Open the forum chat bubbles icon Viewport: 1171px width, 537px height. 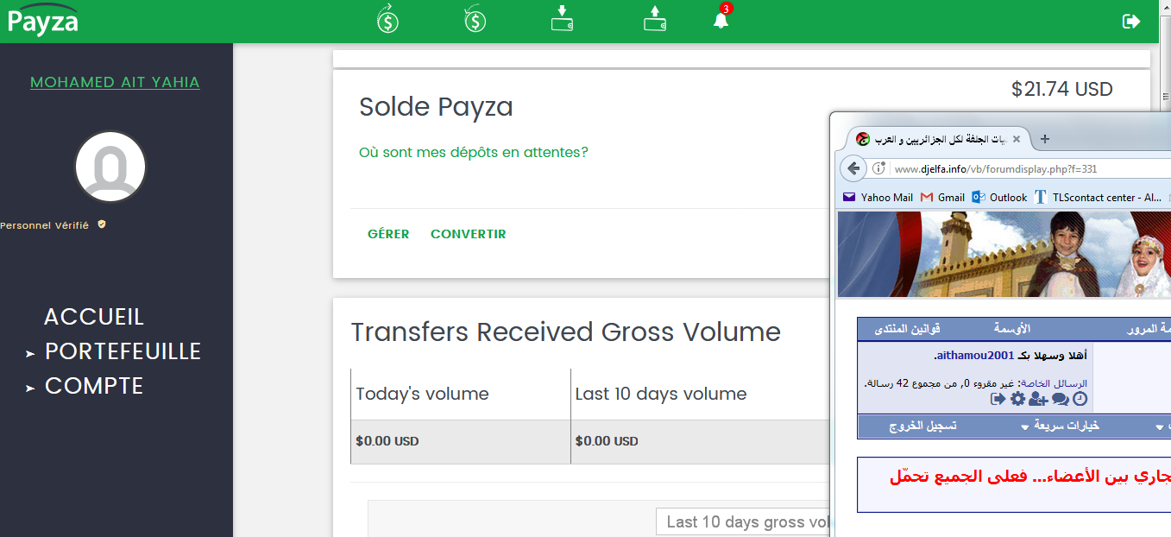(1060, 399)
